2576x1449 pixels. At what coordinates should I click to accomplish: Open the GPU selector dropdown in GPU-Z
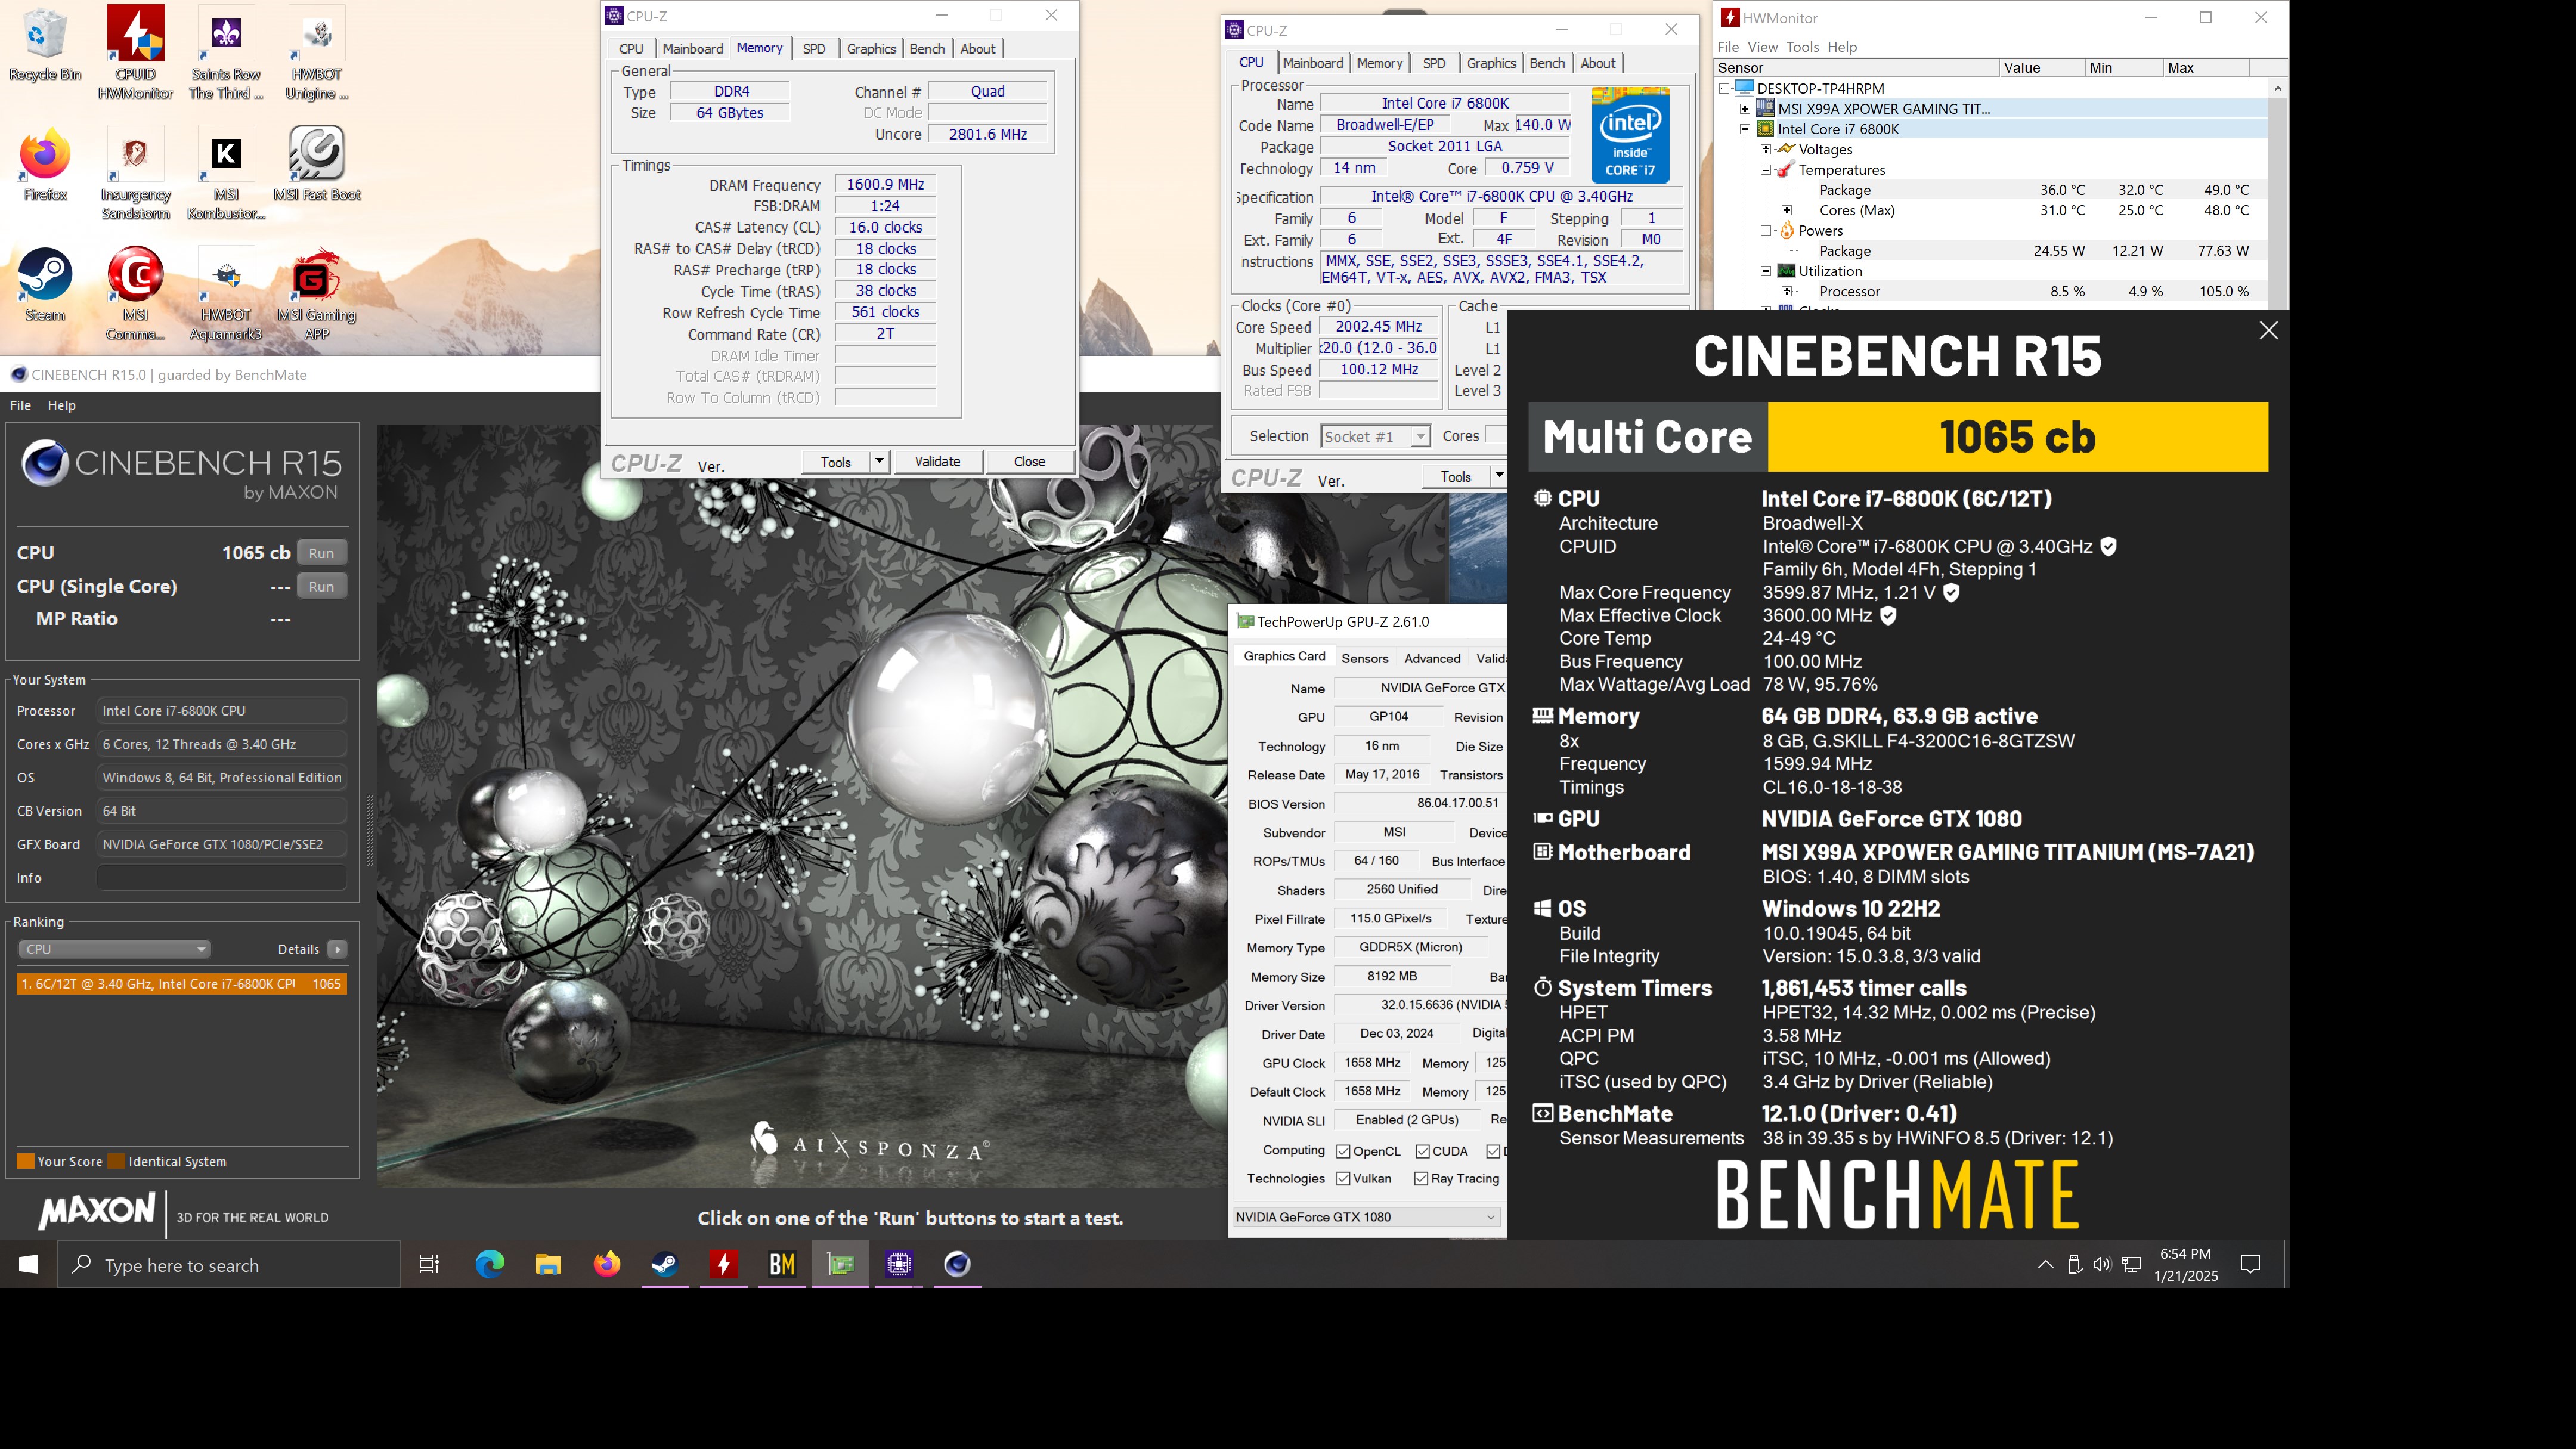click(1366, 1217)
